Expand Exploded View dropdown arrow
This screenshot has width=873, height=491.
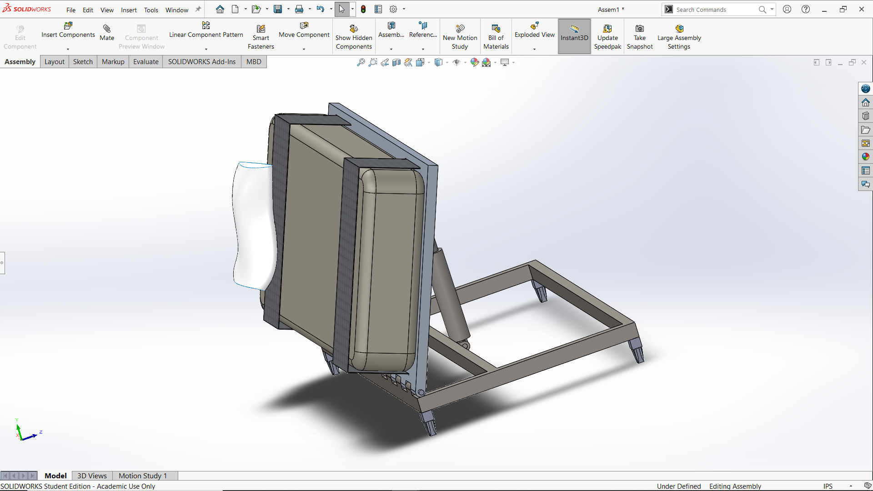click(534, 49)
